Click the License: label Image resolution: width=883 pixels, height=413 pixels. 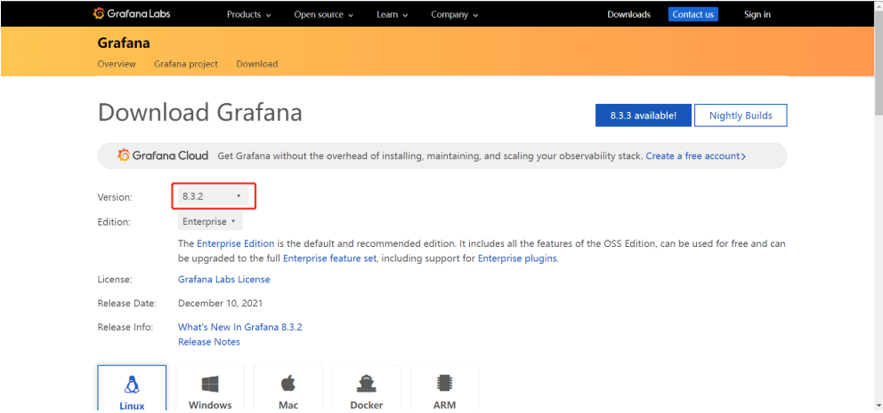click(114, 279)
